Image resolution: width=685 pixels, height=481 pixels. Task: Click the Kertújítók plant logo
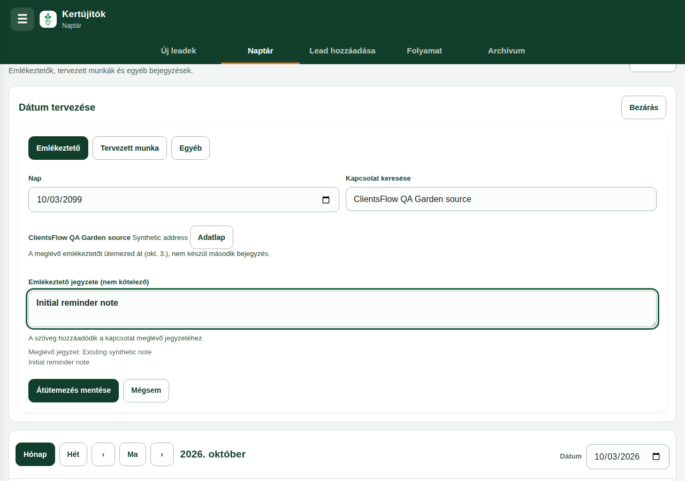[48, 19]
